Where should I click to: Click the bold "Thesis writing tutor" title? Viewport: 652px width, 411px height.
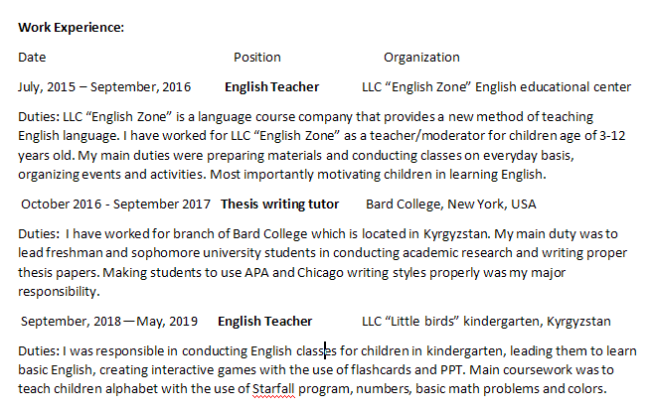279,205
